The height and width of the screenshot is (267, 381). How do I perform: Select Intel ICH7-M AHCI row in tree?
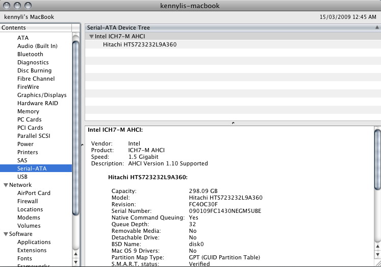tap(233, 36)
